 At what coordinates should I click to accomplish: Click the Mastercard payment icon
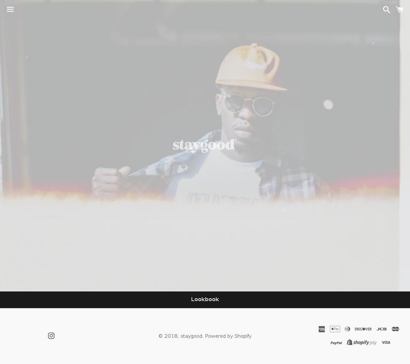[x=395, y=329]
